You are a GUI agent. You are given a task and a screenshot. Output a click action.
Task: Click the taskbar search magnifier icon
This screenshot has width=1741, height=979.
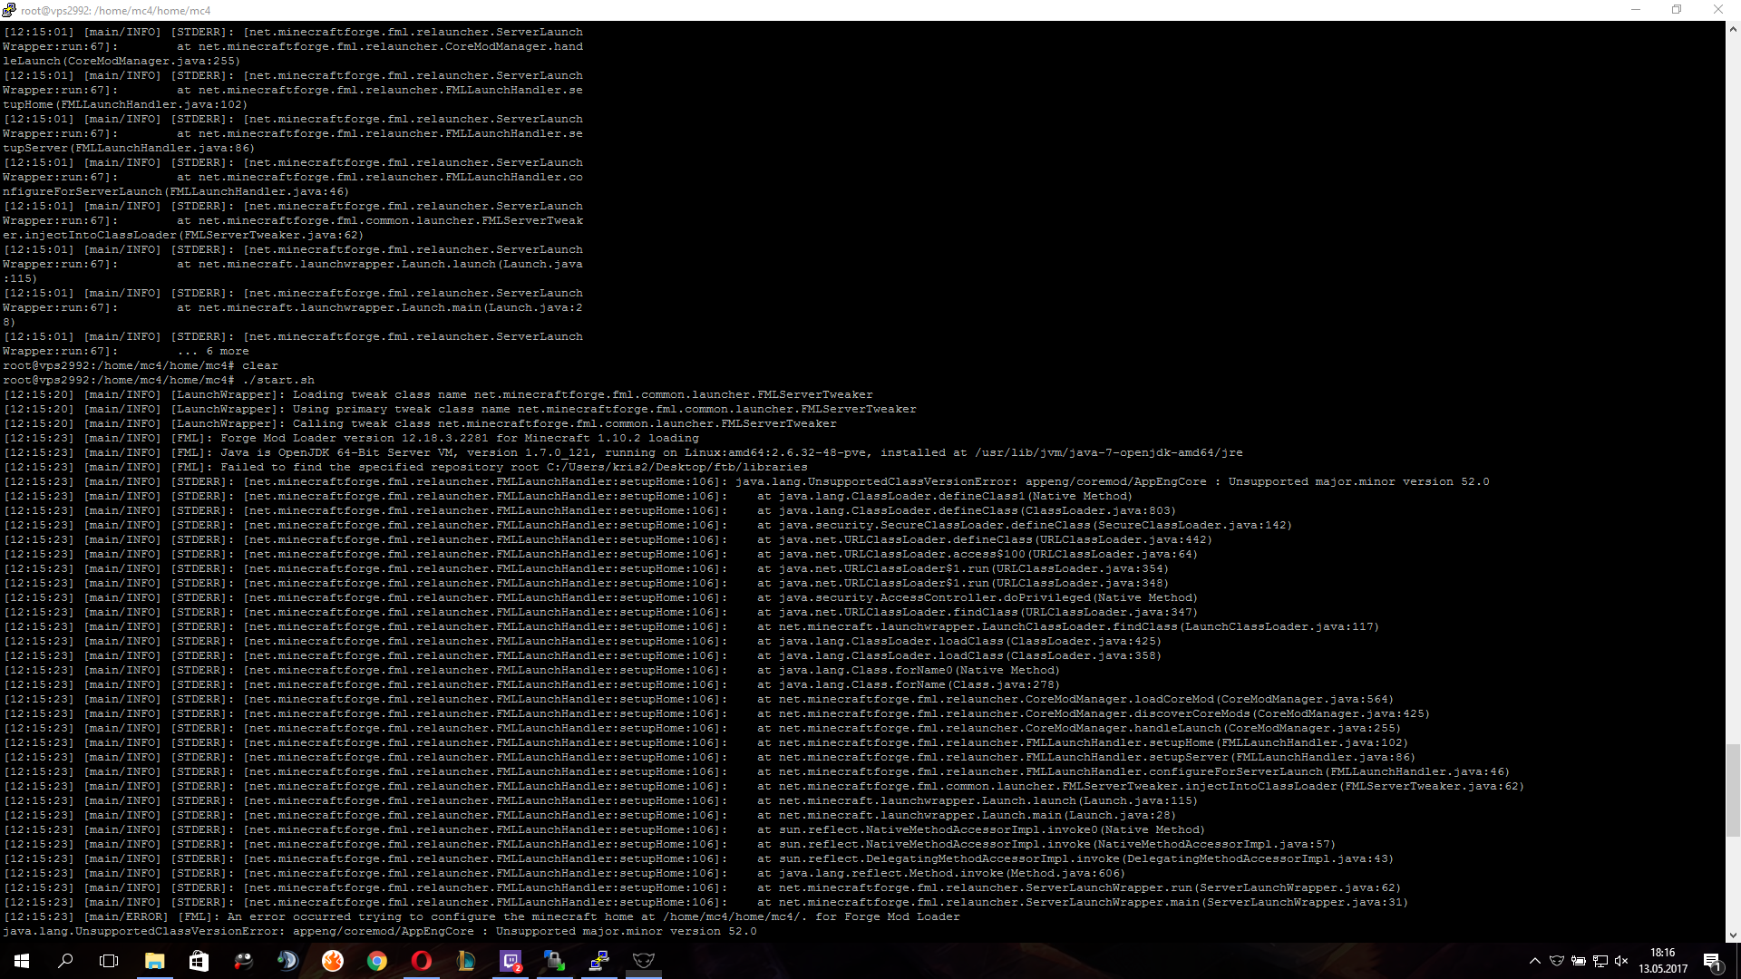click(x=65, y=961)
